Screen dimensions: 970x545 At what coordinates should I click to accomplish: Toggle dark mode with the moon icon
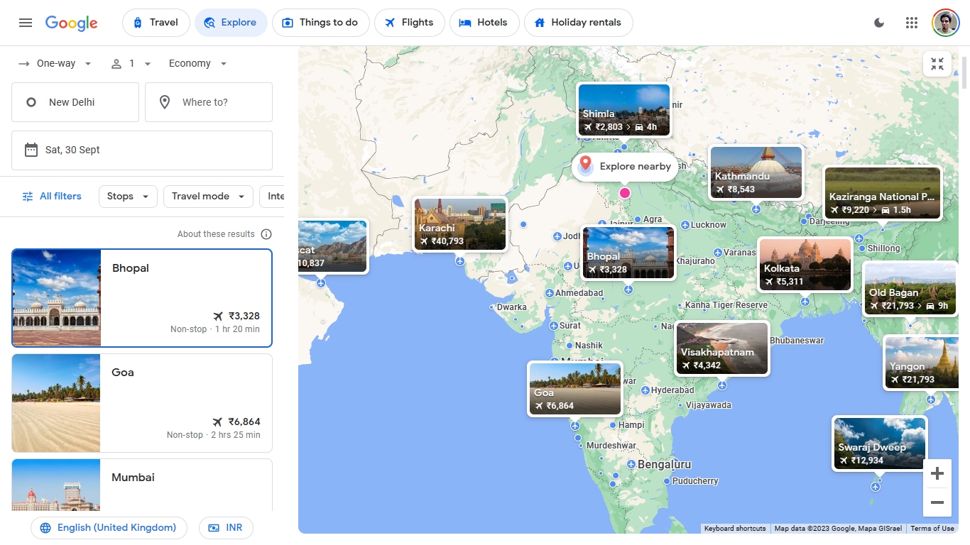click(879, 22)
